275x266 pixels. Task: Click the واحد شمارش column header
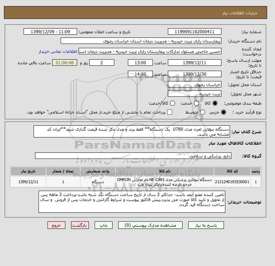98,171
